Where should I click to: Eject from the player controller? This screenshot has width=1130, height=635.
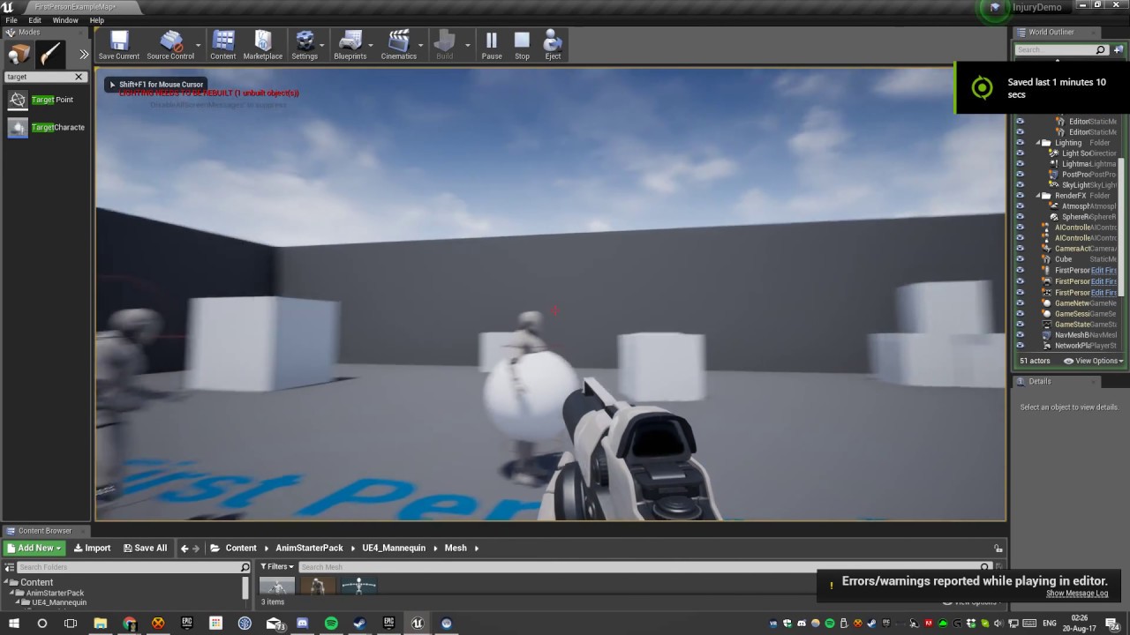pos(553,45)
